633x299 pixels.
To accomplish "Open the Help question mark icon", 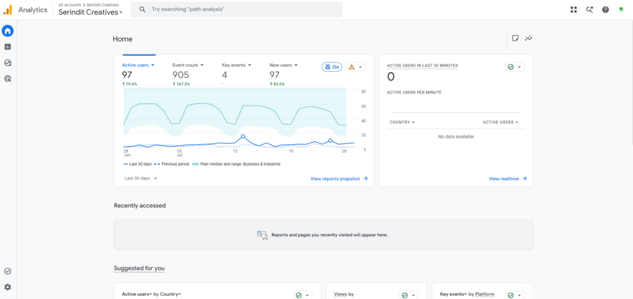I will [606, 10].
